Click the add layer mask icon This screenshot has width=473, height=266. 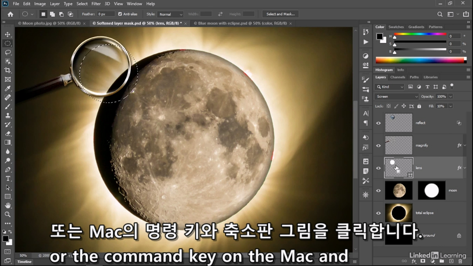(423, 261)
